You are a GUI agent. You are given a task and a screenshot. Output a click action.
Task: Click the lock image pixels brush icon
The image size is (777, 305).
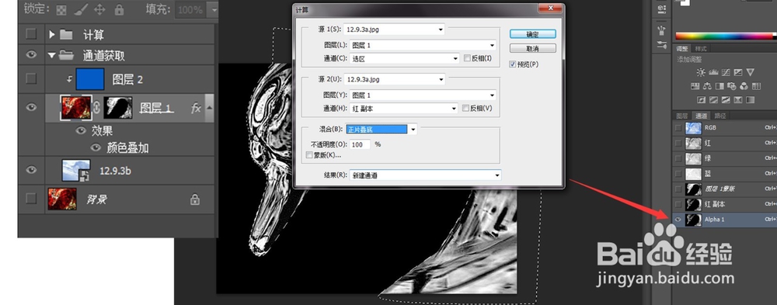pos(80,9)
